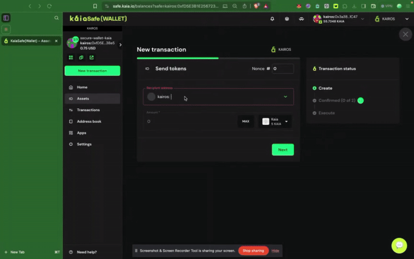Click the zoom magnifier in address bar
Viewport: 414px width, 259px height.
click(235, 6)
